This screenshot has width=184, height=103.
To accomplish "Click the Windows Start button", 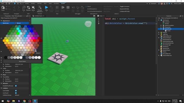I will click(3, 101).
